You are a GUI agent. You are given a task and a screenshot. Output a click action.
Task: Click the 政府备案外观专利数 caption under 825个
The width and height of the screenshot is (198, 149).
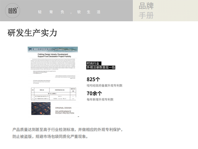point(104,85)
